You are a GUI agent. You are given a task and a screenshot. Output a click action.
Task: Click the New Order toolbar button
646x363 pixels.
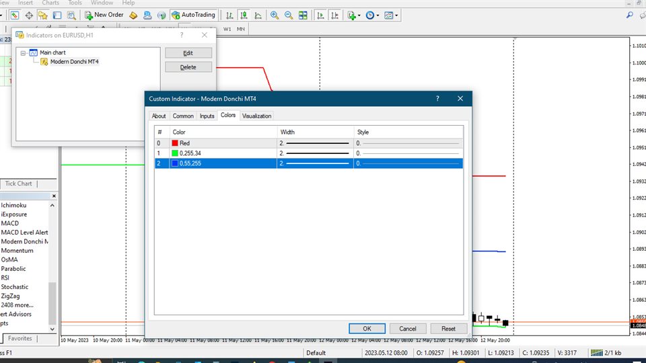coord(103,15)
